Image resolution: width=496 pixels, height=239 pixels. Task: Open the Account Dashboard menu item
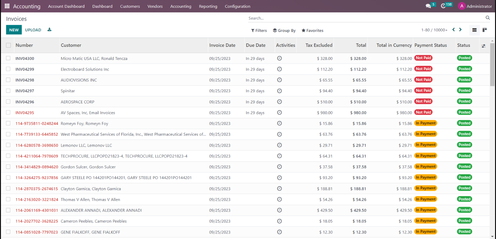click(x=66, y=6)
